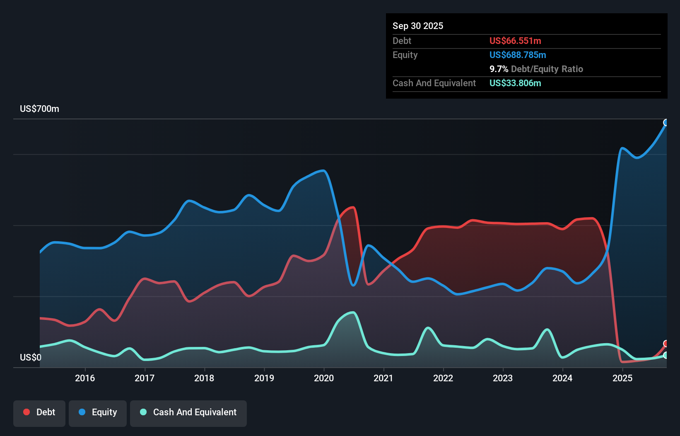This screenshot has width=680, height=436.
Task: Click the Cash endpoint marker at Sep 2025
Action: (666, 355)
